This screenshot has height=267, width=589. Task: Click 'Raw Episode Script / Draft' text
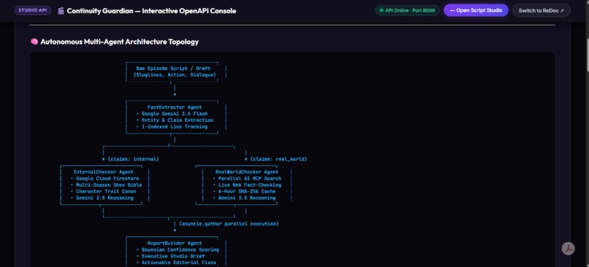[x=173, y=69]
